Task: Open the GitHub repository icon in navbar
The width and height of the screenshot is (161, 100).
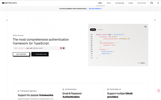Action: (x=152, y=3)
